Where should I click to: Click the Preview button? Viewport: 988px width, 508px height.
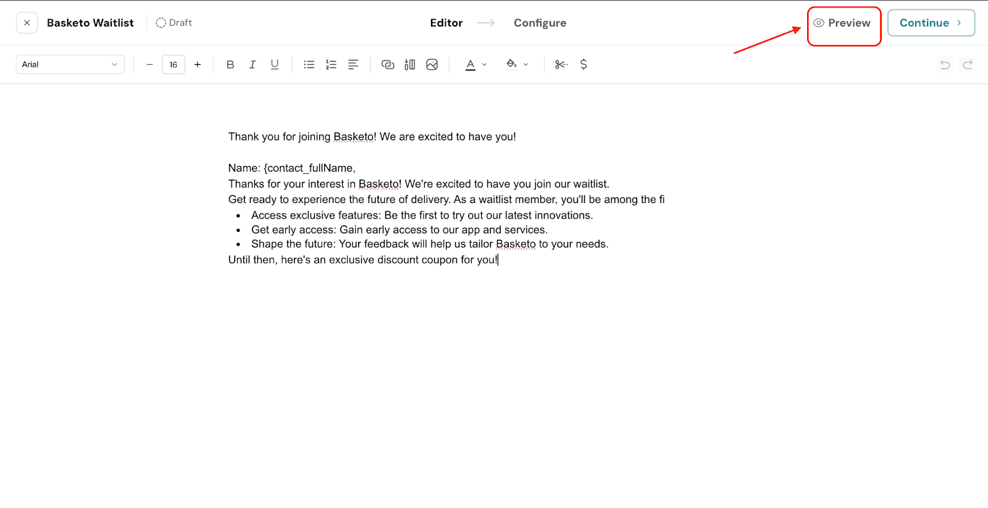click(843, 23)
